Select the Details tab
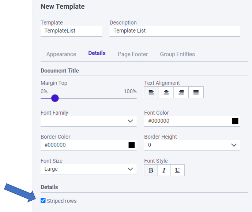 97,53
